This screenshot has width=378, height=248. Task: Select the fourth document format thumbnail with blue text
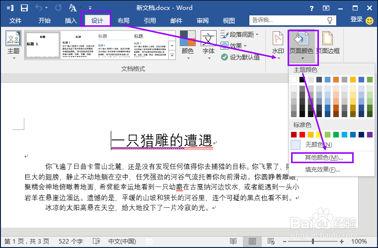(x=150, y=45)
